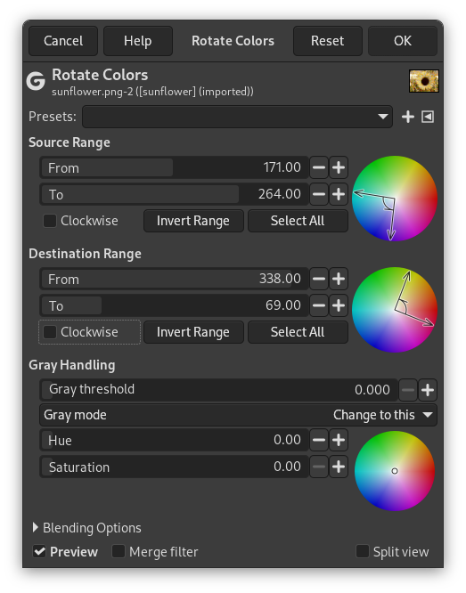Click Invert Range under Destination Range

193,332
